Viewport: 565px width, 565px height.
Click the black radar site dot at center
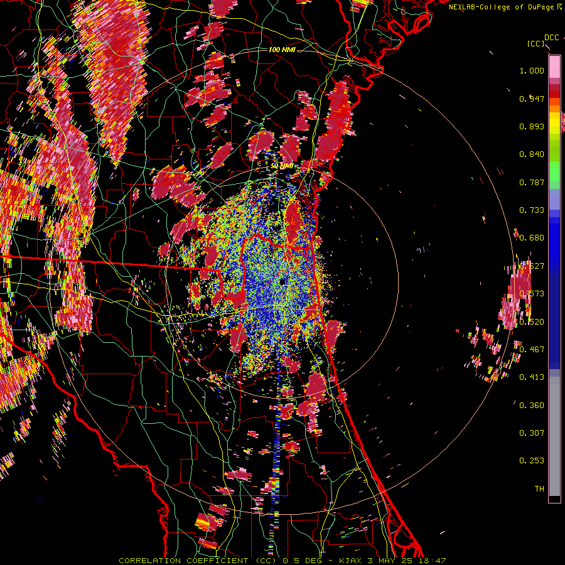coord(282,282)
